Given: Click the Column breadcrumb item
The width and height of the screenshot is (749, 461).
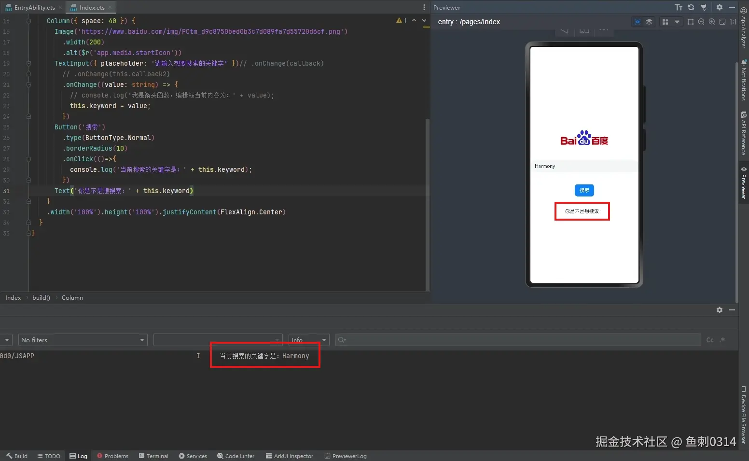Looking at the screenshot, I should tap(72, 298).
